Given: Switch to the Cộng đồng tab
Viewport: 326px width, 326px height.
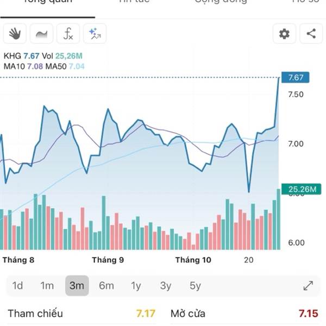Looking at the screenshot, I should pos(221,2).
